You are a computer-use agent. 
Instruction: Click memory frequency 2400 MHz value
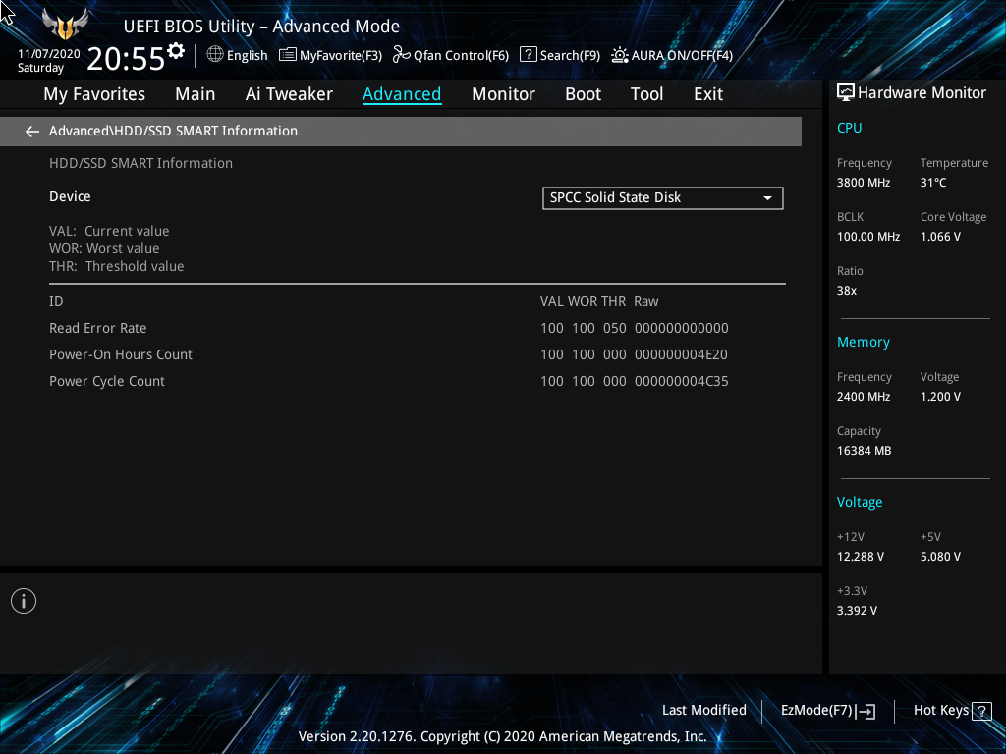[863, 397]
